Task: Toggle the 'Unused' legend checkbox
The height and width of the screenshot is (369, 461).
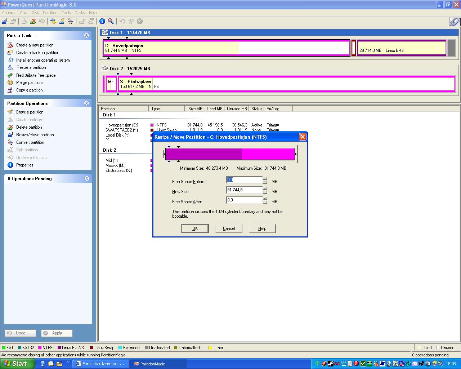Action: (x=438, y=348)
